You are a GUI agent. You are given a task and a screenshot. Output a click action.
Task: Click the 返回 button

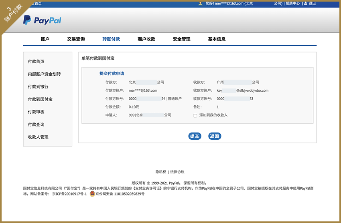pyautogui.click(x=215, y=136)
